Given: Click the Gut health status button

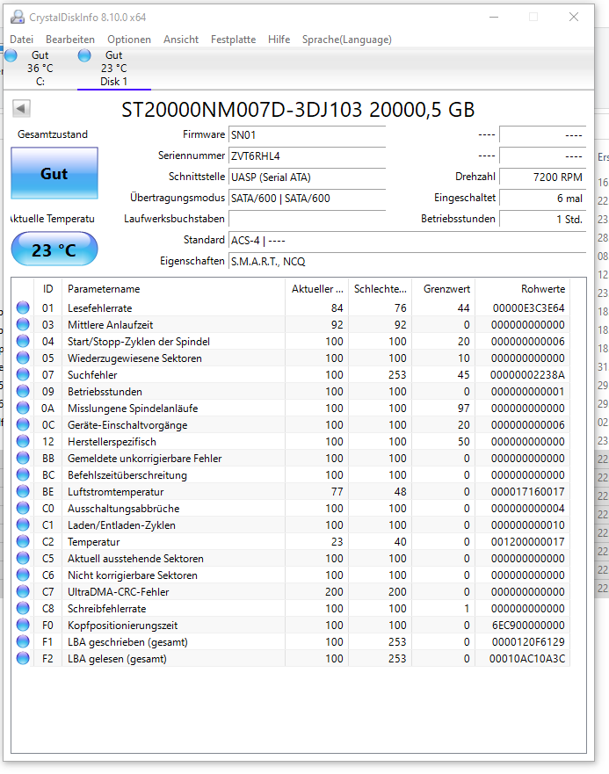Looking at the screenshot, I should coord(54,173).
